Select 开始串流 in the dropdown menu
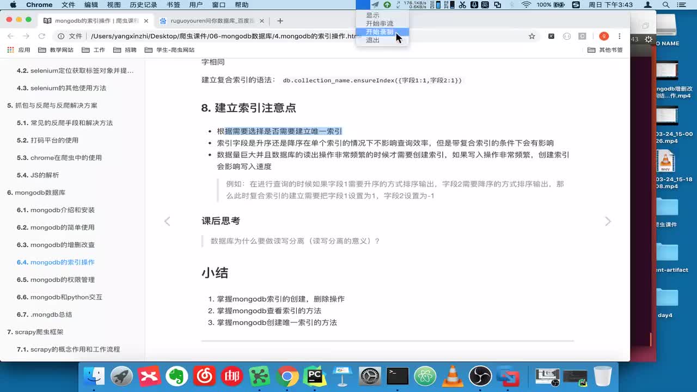 [382, 24]
